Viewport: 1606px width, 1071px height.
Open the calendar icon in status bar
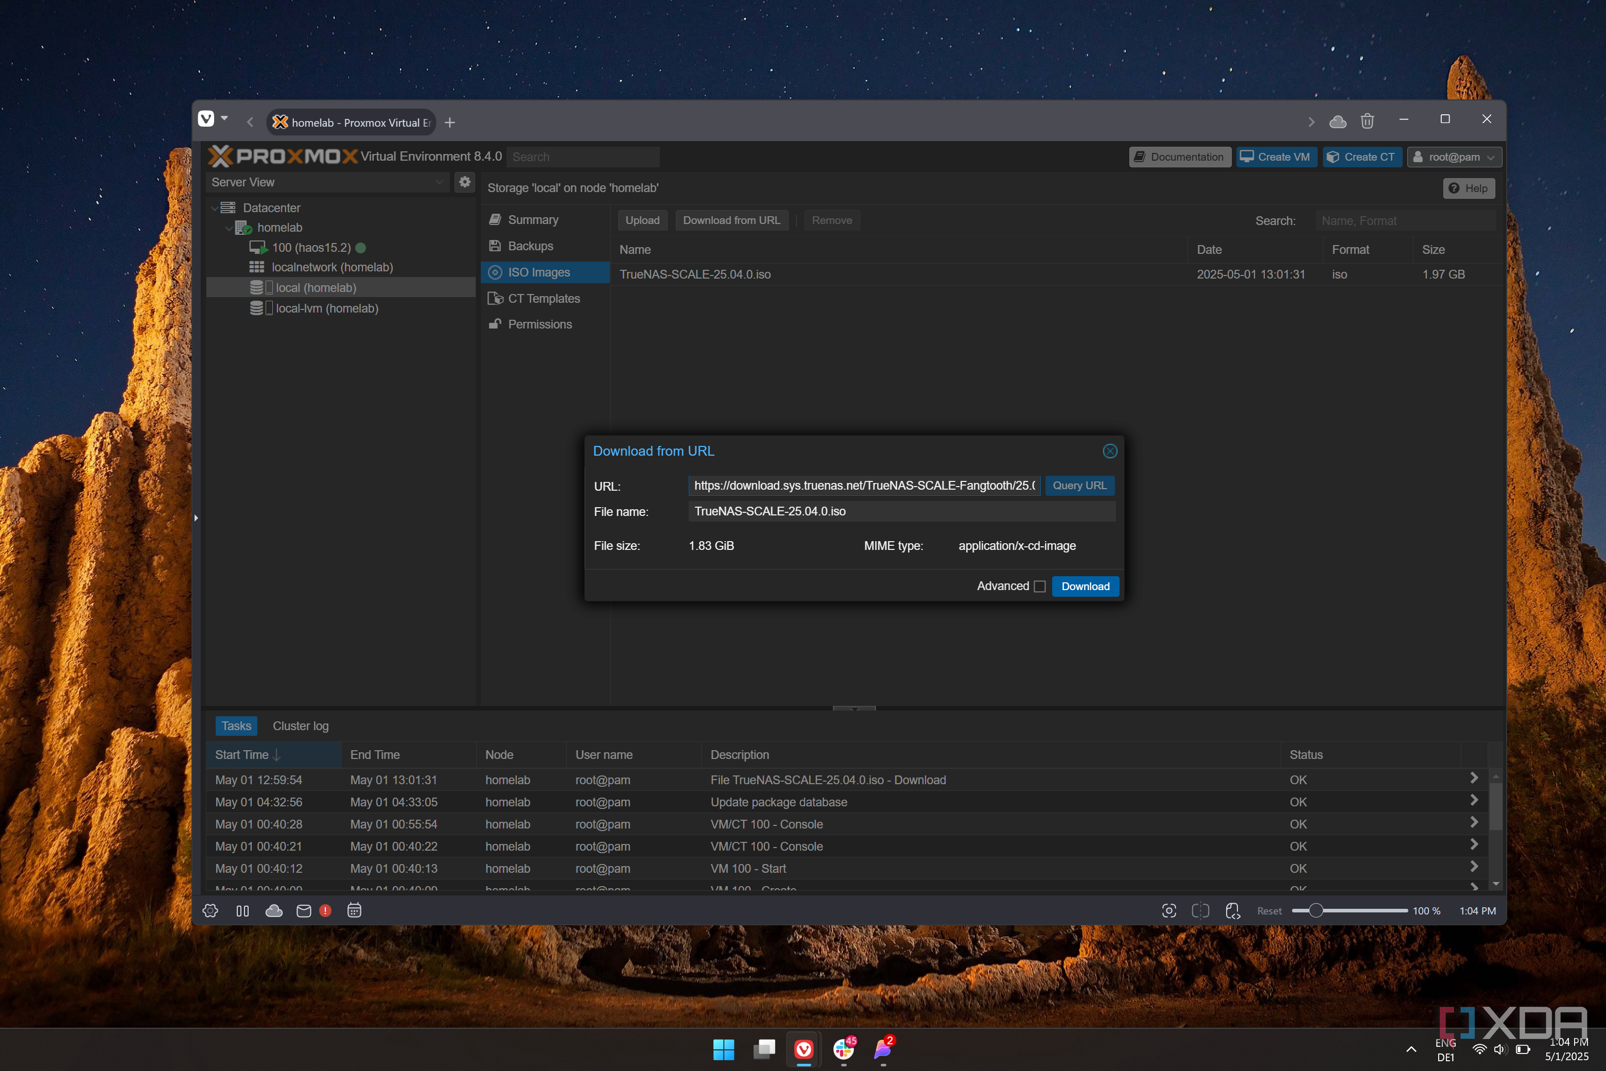pyautogui.click(x=354, y=910)
